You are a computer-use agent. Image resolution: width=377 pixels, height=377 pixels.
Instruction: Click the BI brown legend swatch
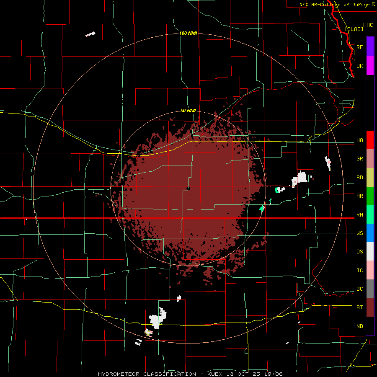pyautogui.click(x=370, y=307)
